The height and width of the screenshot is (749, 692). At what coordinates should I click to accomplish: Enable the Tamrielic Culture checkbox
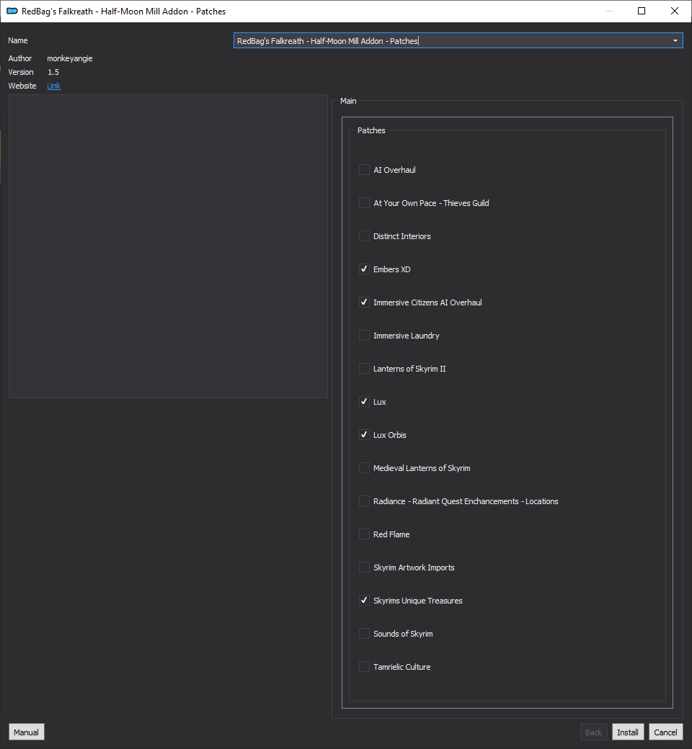tap(364, 666)
